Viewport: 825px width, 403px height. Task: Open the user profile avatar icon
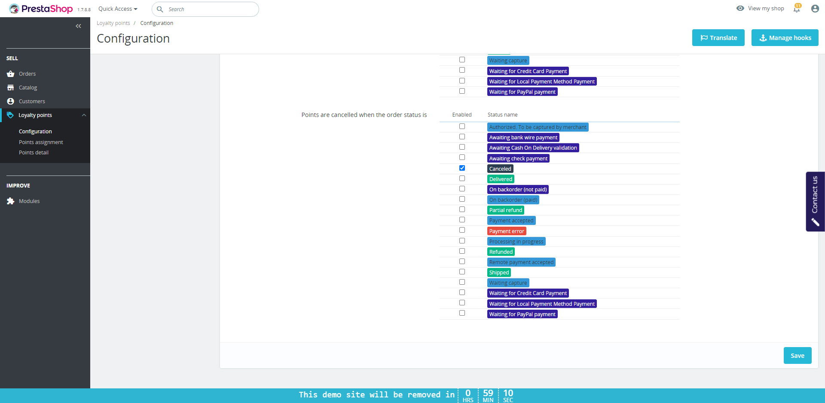(815, 9)
